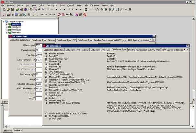Click the New file icon in toolbar
Viewport: 196px width, 133px height.
pos(4,10)
